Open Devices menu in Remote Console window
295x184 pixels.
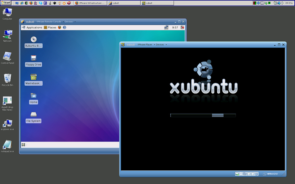70,22
